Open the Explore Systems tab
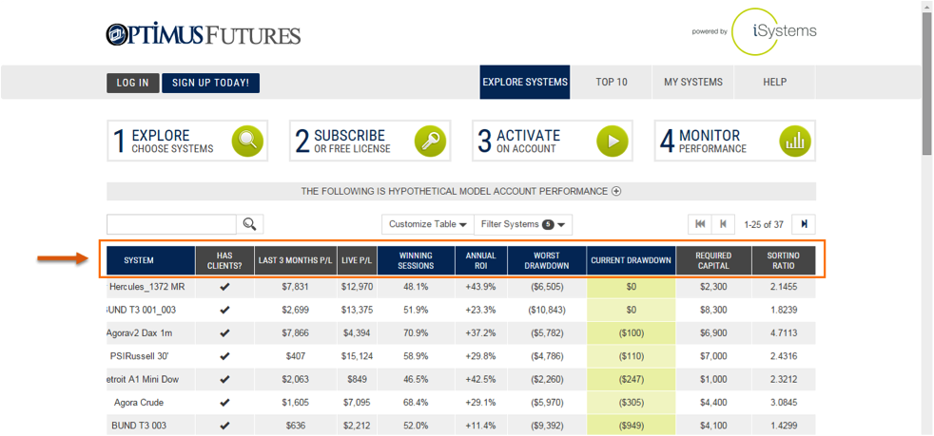934x436 pixels. point(525,82)
